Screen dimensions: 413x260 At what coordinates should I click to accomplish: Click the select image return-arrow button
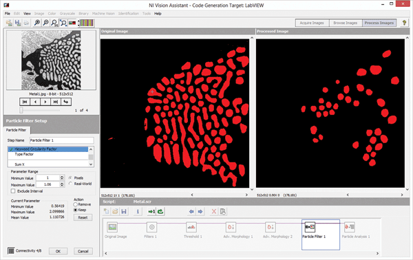tap(66, 102)
